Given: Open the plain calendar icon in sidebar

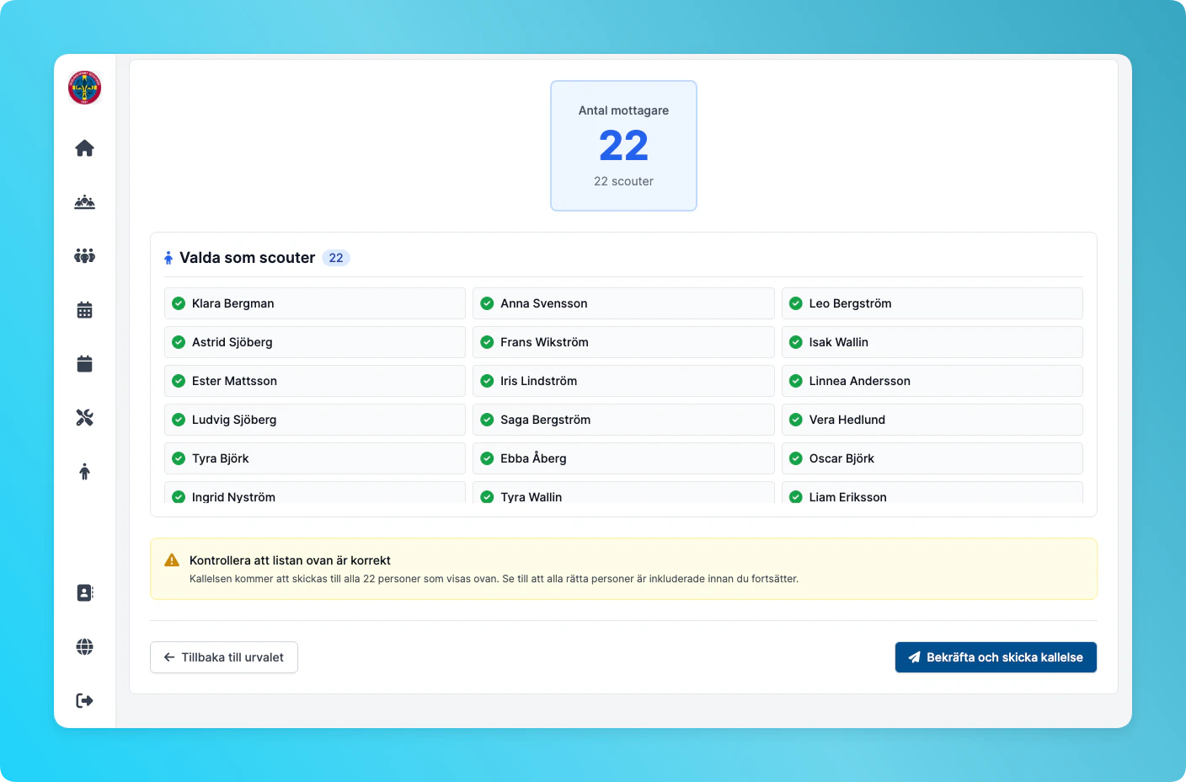Looking at the screenshot, I should click(84, 364).
